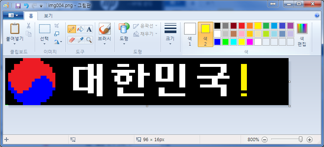Expand the 선택 selection dropdown arrow
The height and width of the screenshot is (147, 324).
[x=44, y=44]
